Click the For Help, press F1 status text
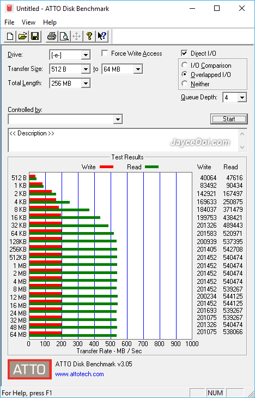Viewport: 255px width, 398px height. (27, 393)
